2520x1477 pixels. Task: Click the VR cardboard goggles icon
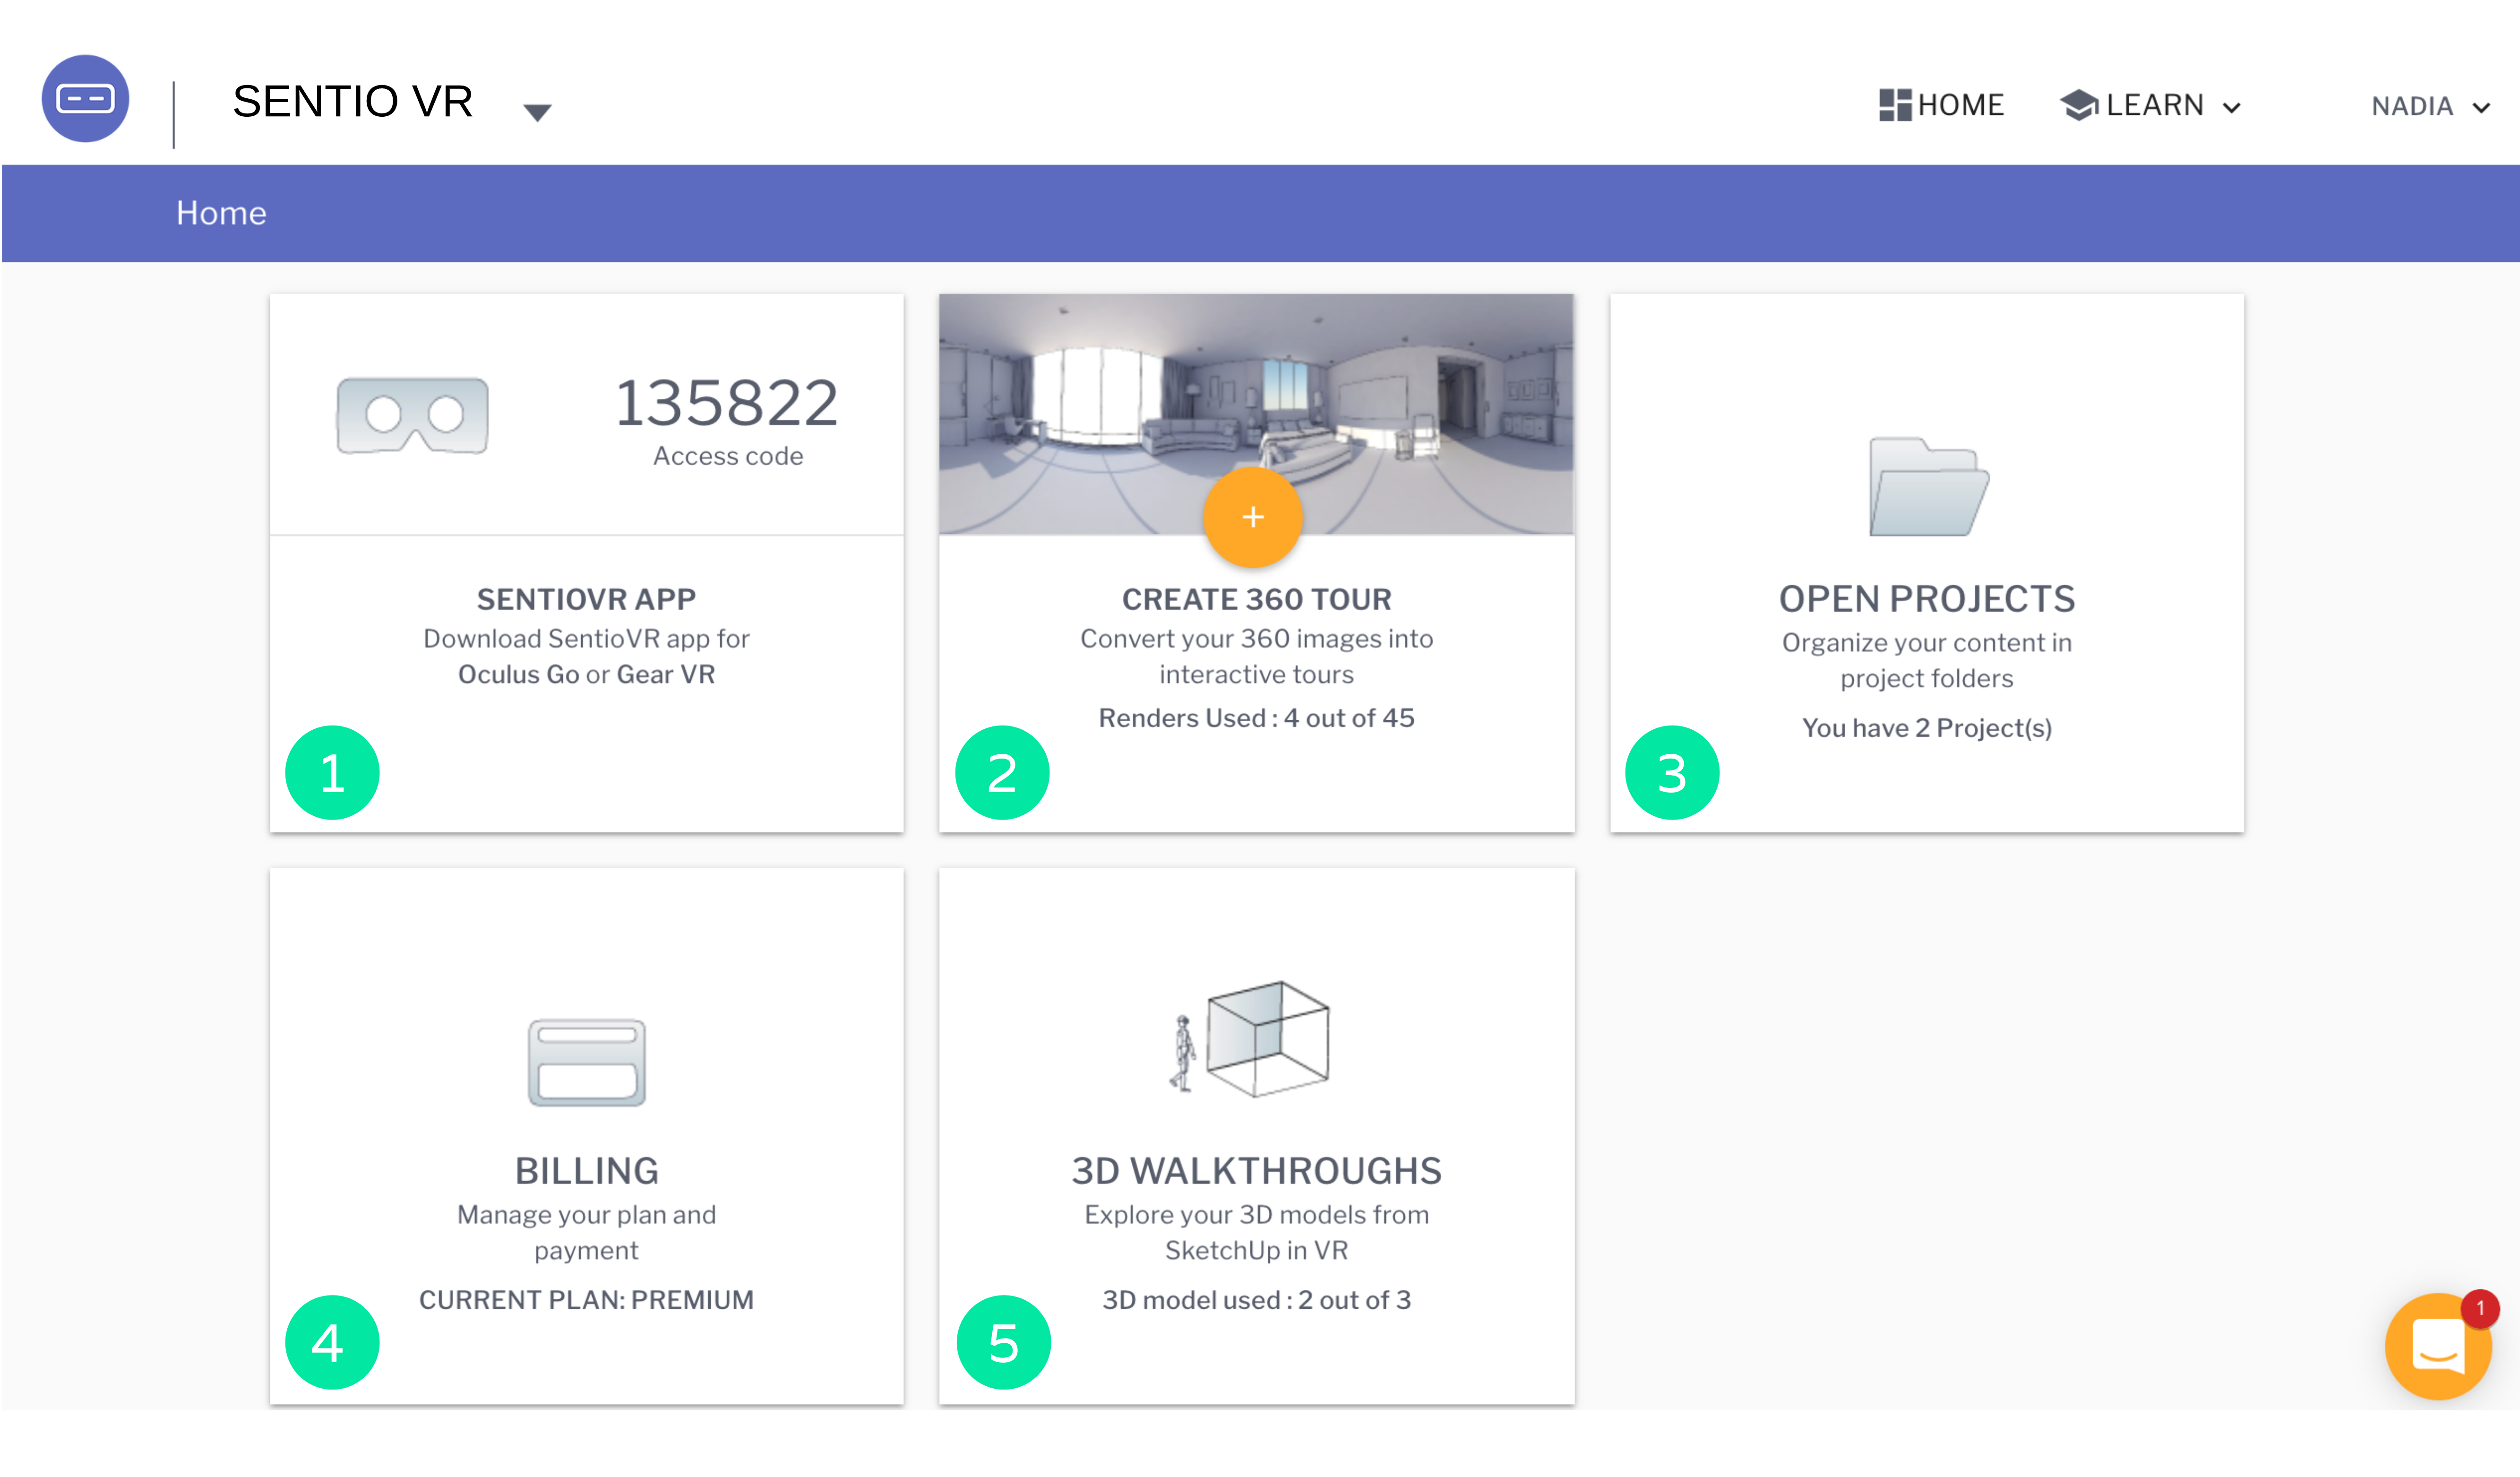pos(412,415)
